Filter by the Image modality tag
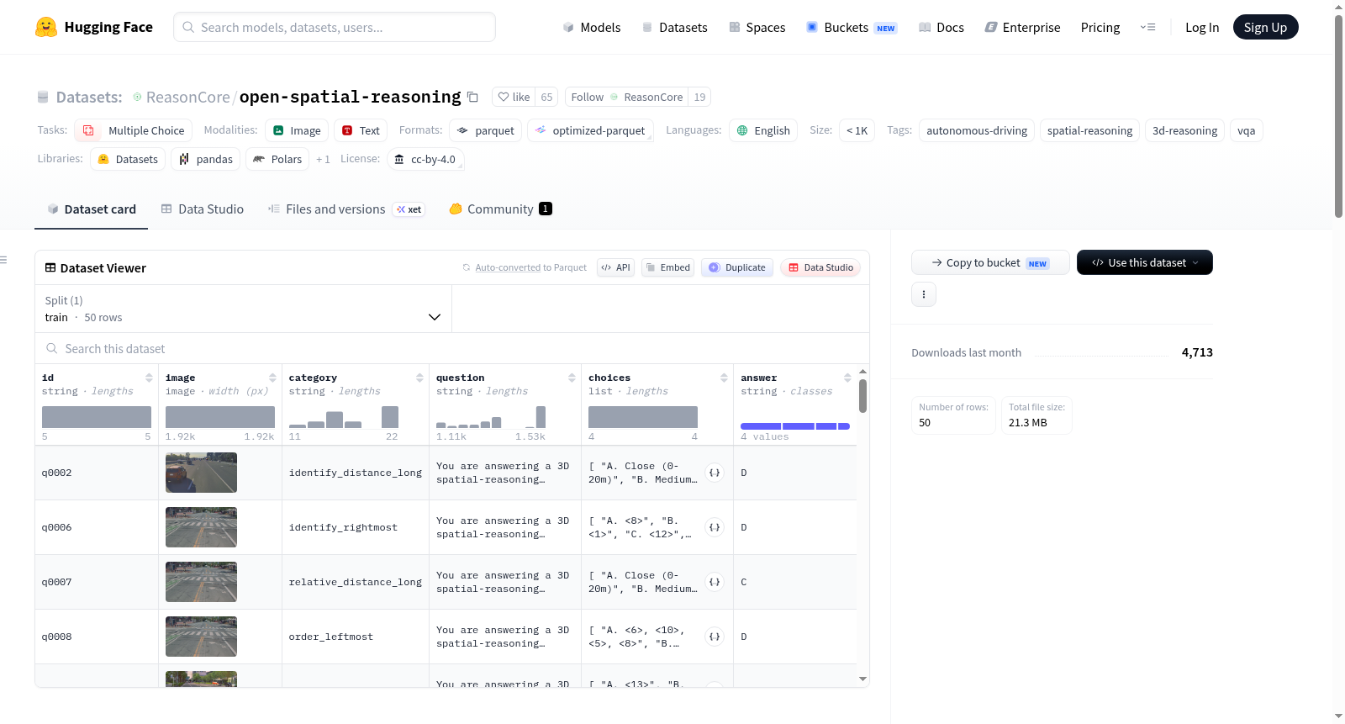The height and width of the screenshot is (724, 1345). (298, 130)
